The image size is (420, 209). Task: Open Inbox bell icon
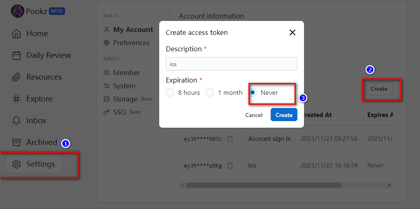[16, 121]
